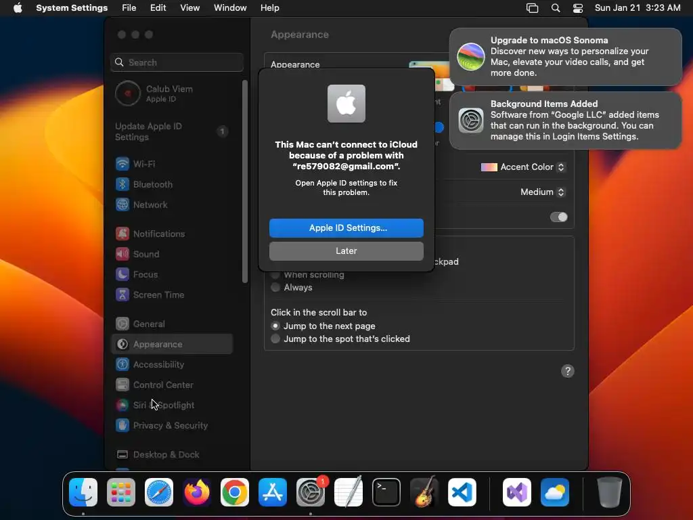Open the Medium size dropdown
The image size is (693, 520).
point(543,192)
